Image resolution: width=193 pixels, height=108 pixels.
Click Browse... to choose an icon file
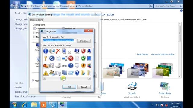point(84,41)
